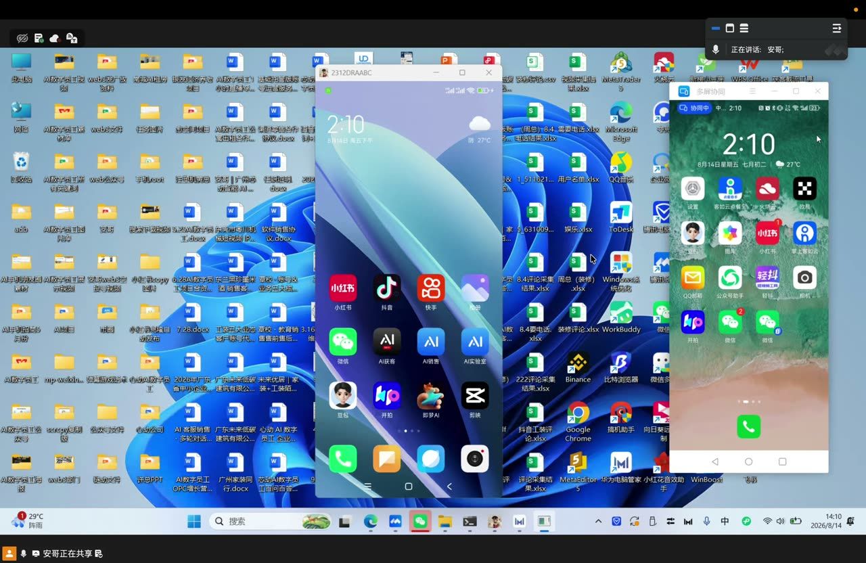This screenshot has height=563, width=866.
Task: Tap the home circle in 多屏协同 navigation bar
Action: [x=748, y=461]
